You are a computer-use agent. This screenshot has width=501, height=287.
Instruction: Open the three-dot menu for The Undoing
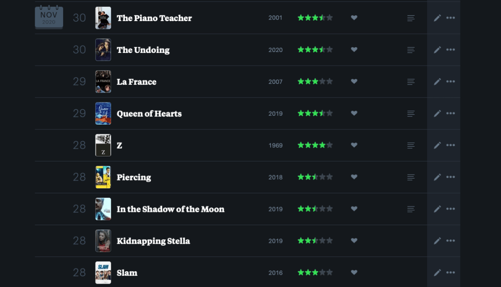pyautogui.click(x=451, y=50)
